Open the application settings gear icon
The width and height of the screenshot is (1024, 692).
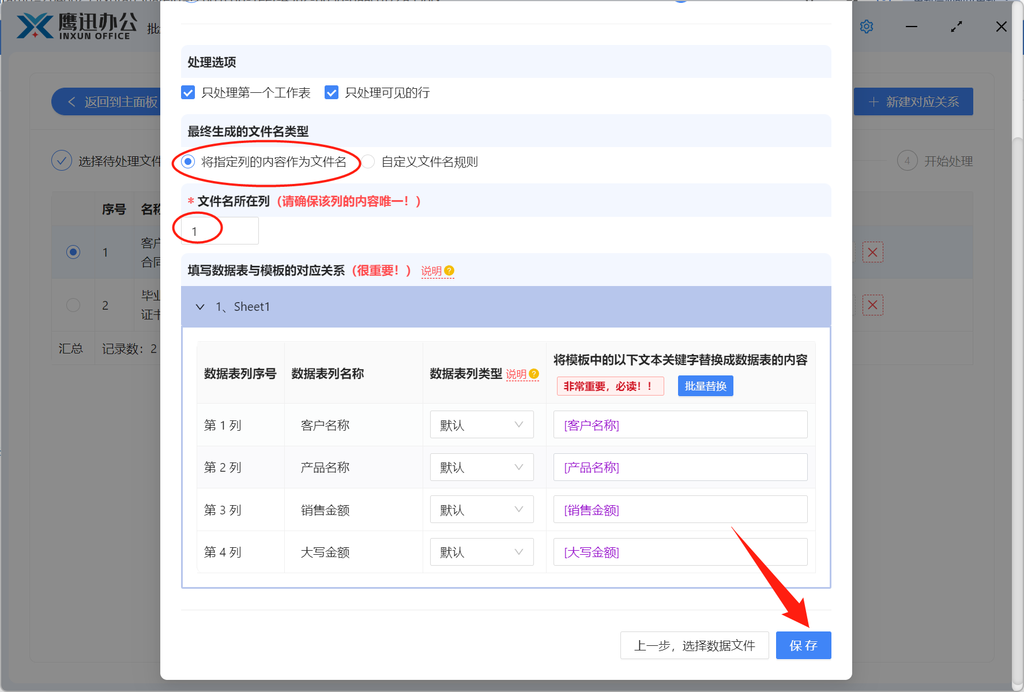point(867,27)
